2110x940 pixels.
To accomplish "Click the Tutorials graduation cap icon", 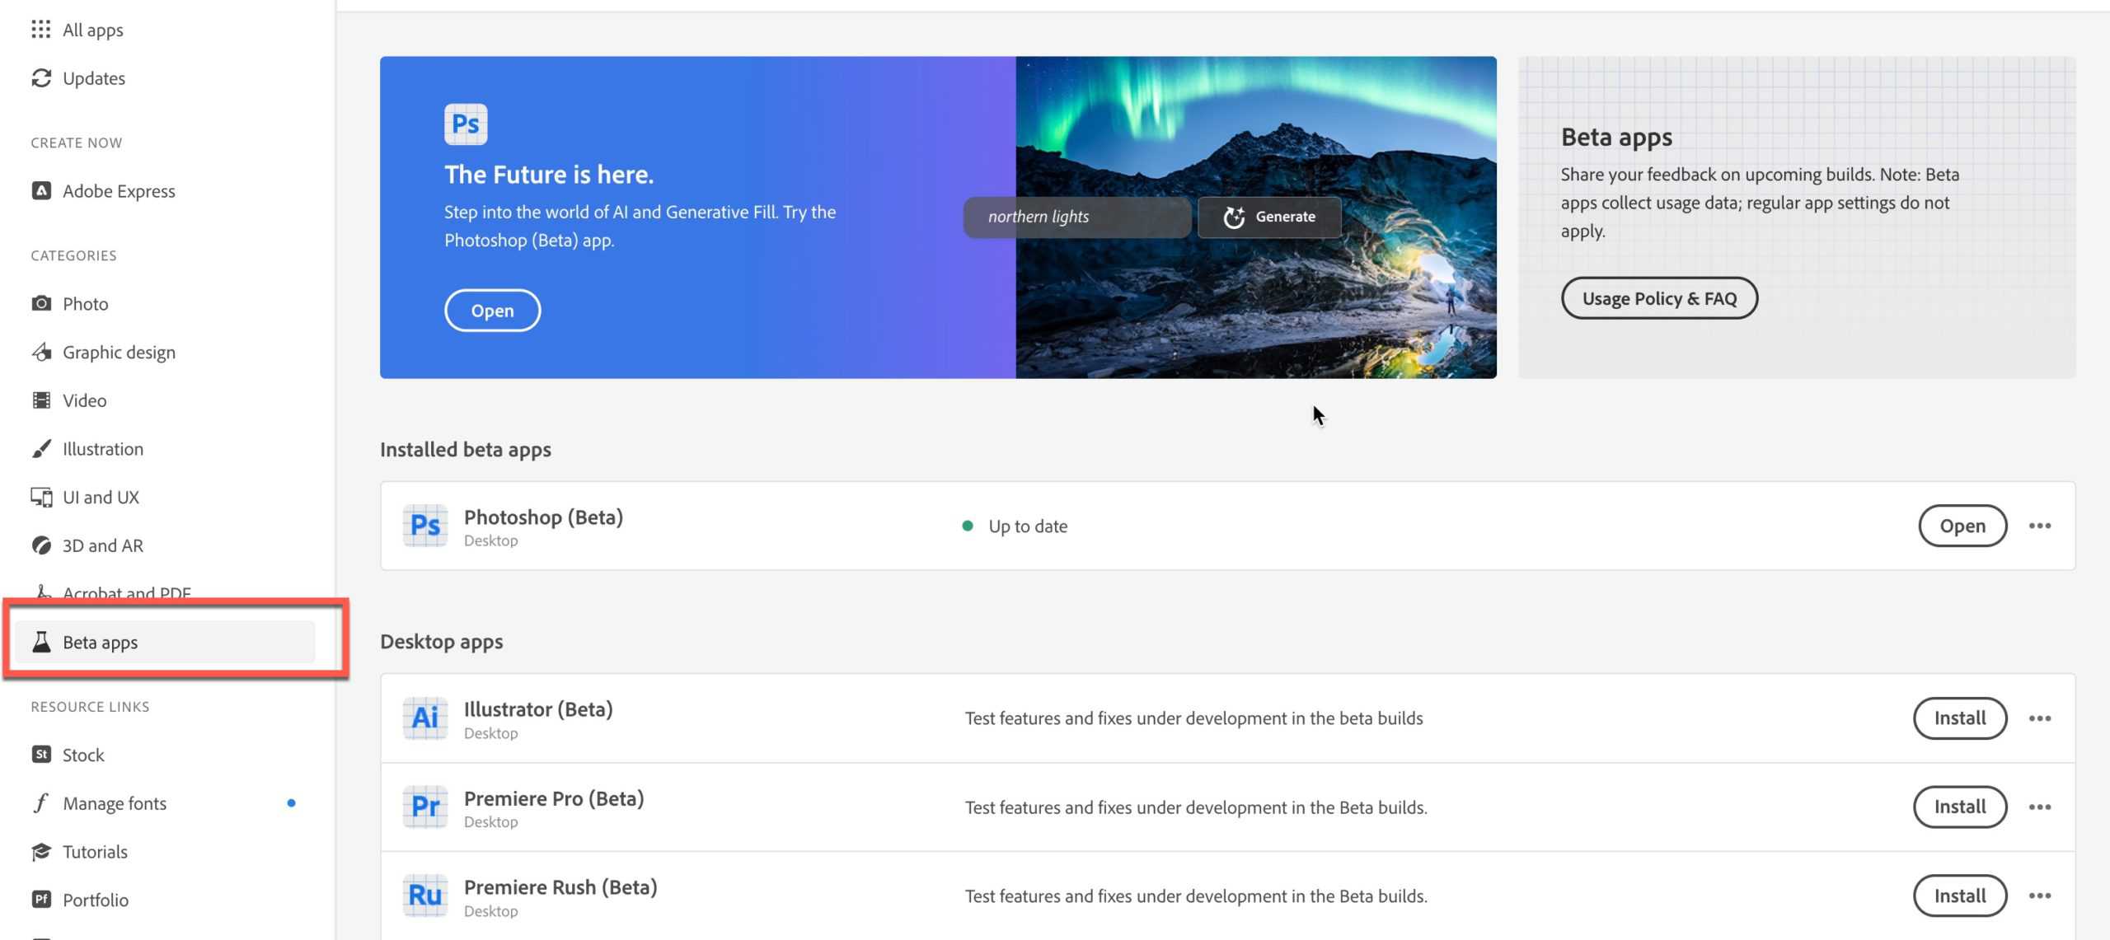I will tap(41, 852).
